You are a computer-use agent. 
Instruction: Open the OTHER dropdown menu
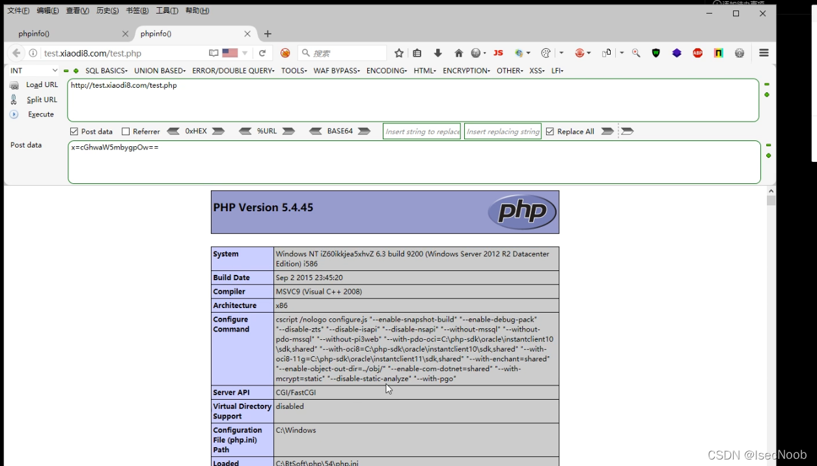510,70
